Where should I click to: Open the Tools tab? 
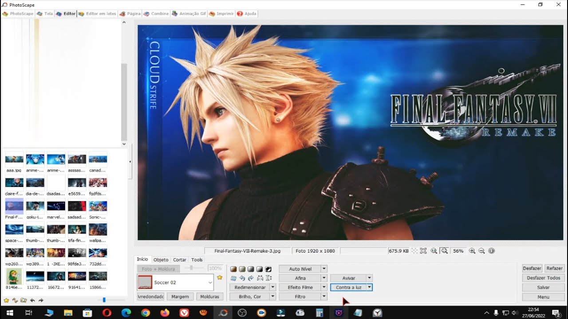pos(197,260)
